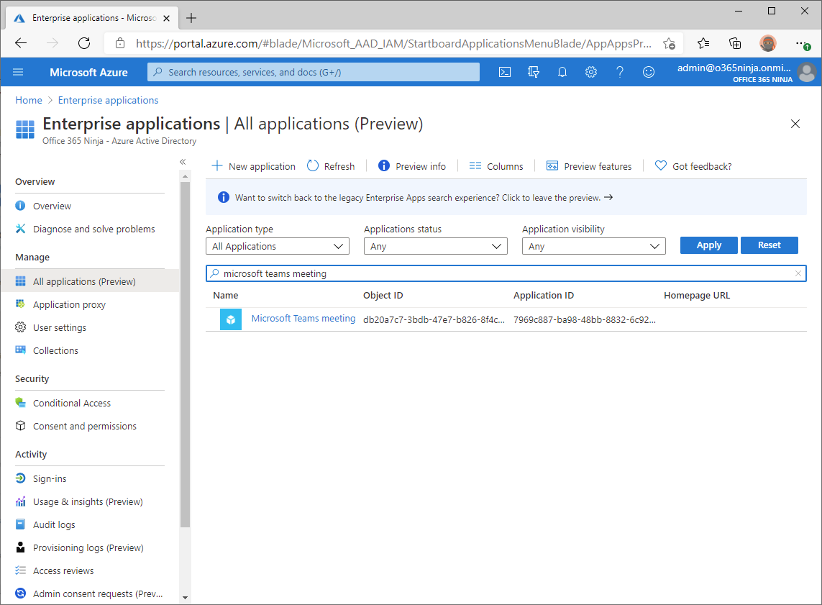Open the Columns chooser
The width and height of the screenshot is (822, 605).
[496, 166]
